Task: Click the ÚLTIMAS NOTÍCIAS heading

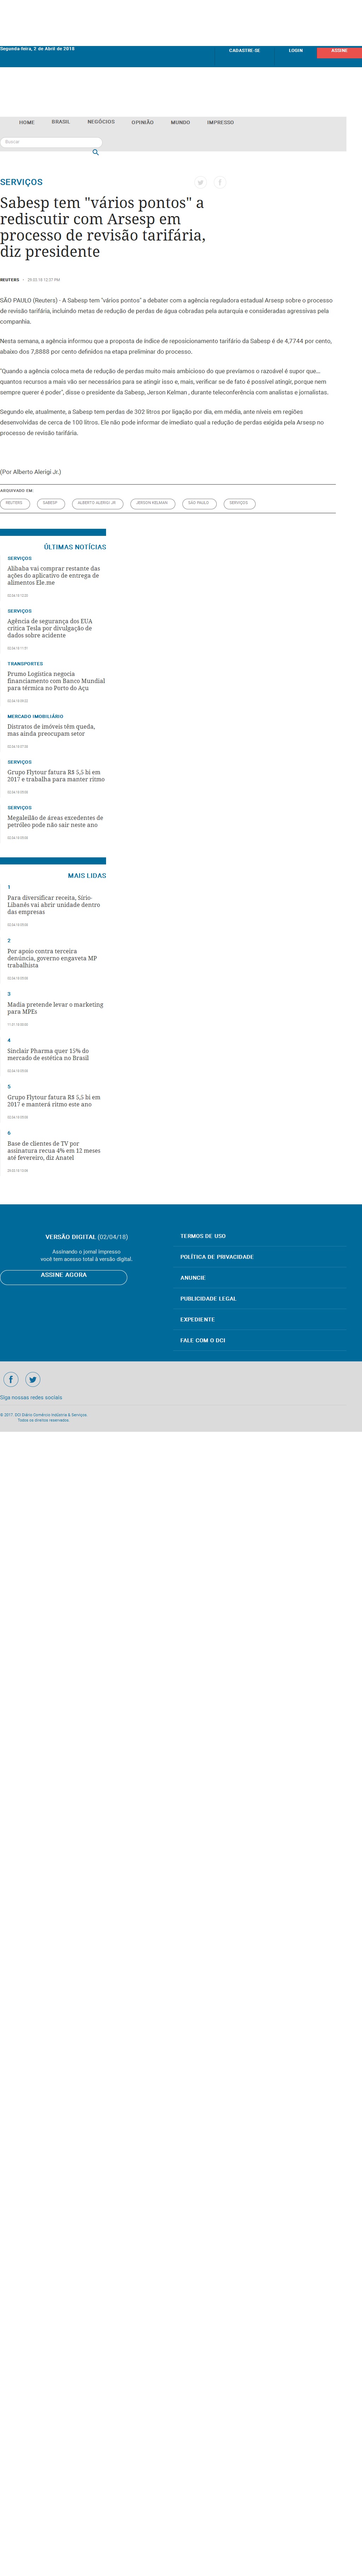Action: [75, 547]
